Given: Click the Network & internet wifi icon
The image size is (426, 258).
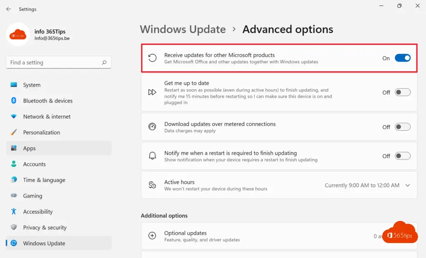Looking at the screenshot, I should 14,117.
